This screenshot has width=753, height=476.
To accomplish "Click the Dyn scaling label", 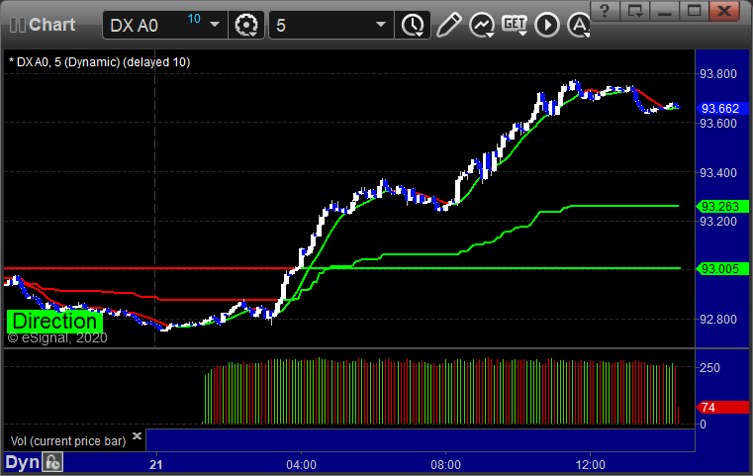I will [22, 462].
